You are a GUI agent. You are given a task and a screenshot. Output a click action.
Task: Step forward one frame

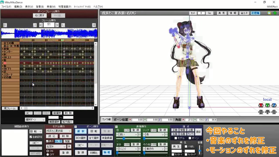click(x=57, y=25)
